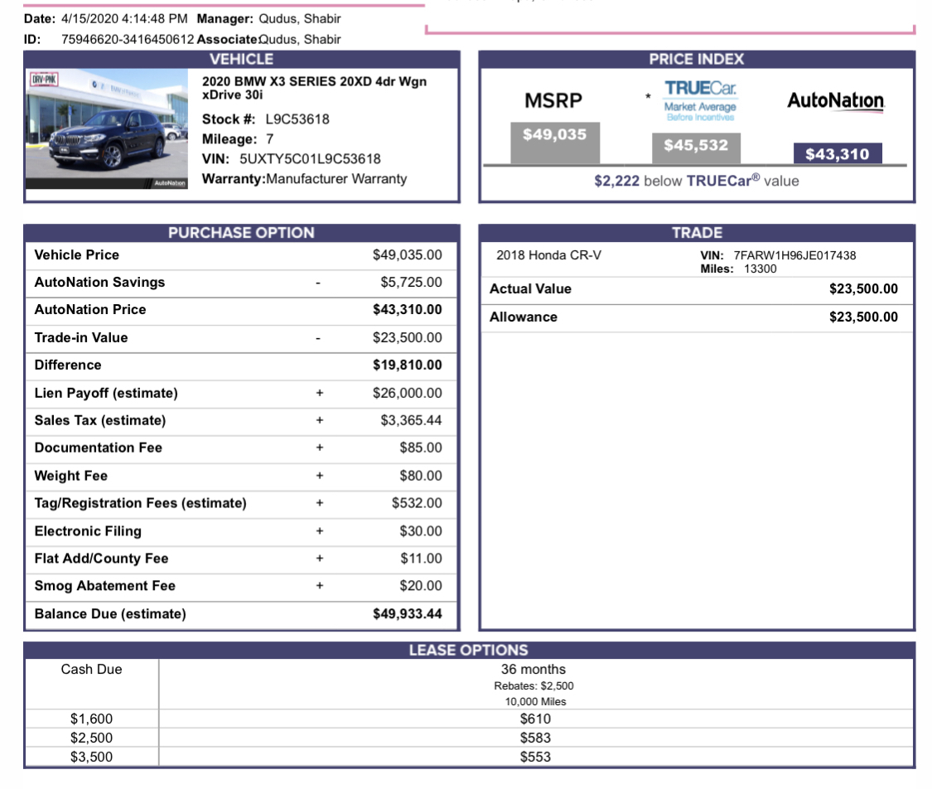This screenshot has height=789, width=932.
Task: Click the Sales Tax estimate $3,365.44
Action: [411, 420]
